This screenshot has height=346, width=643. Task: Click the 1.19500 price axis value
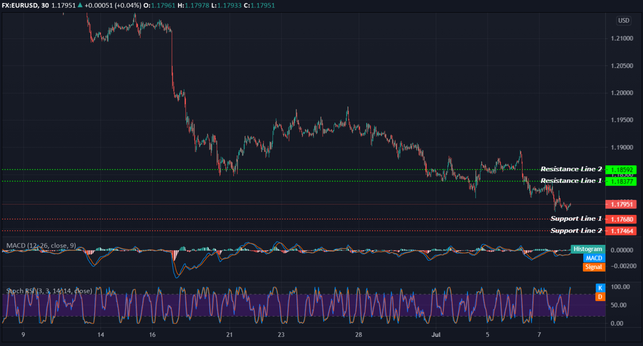pos(622,120)
